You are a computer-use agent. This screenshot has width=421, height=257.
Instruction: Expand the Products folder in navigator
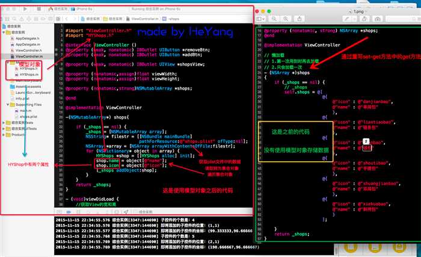pos(4,134)
